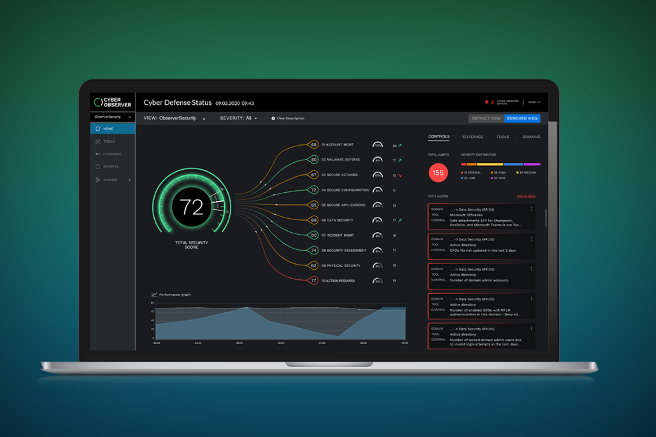The height and width of the screenshot is (437, 656).
Task: Open Reports clipboard icon
Action: click(x=98, y=167)
